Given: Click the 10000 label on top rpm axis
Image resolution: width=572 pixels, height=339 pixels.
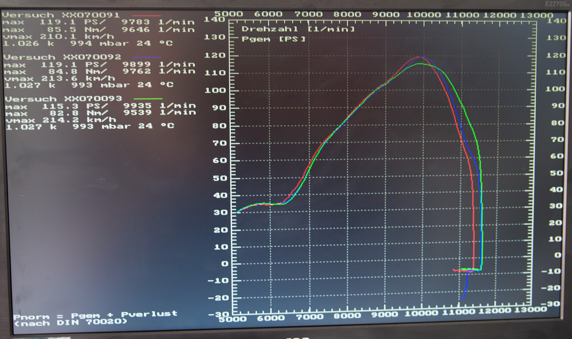Looking at the screenshot, I should (x=424, y=15).
